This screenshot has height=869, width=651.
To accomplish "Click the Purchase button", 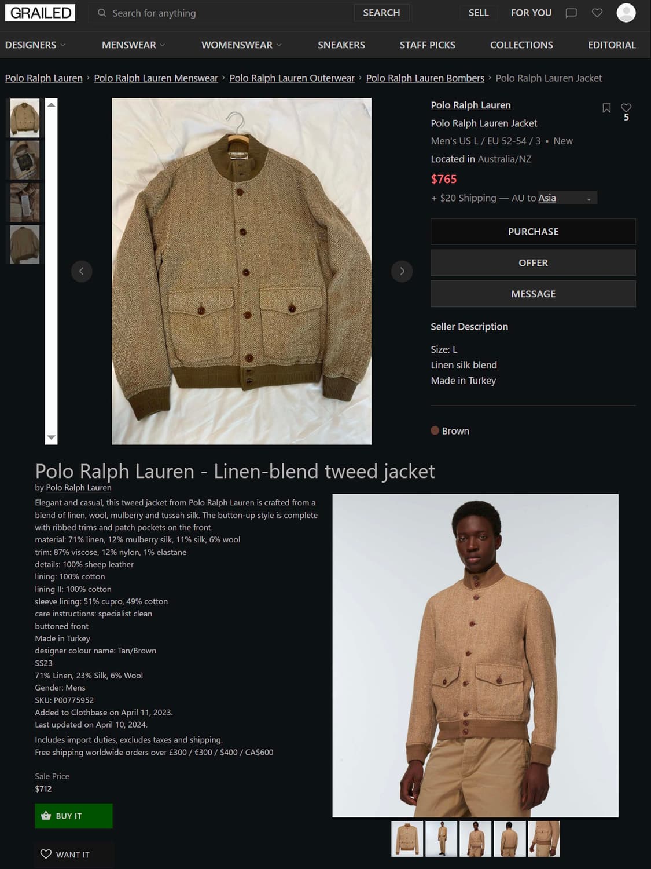I will (x=533, y=232).
